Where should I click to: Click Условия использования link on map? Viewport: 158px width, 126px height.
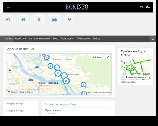[101, 92]
